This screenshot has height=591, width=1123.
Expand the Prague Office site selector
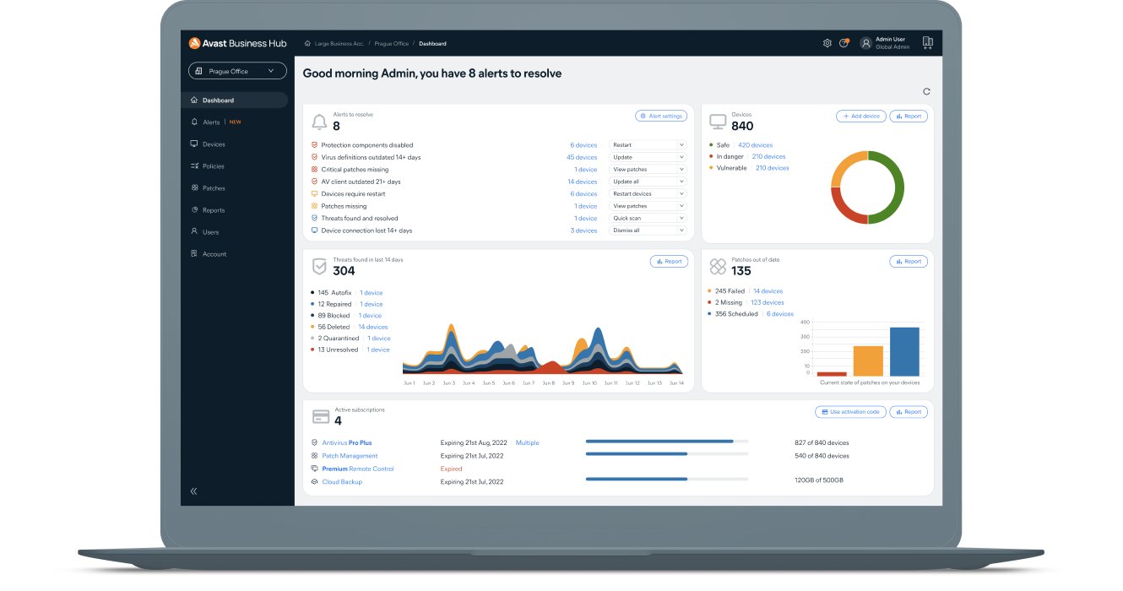237,71
